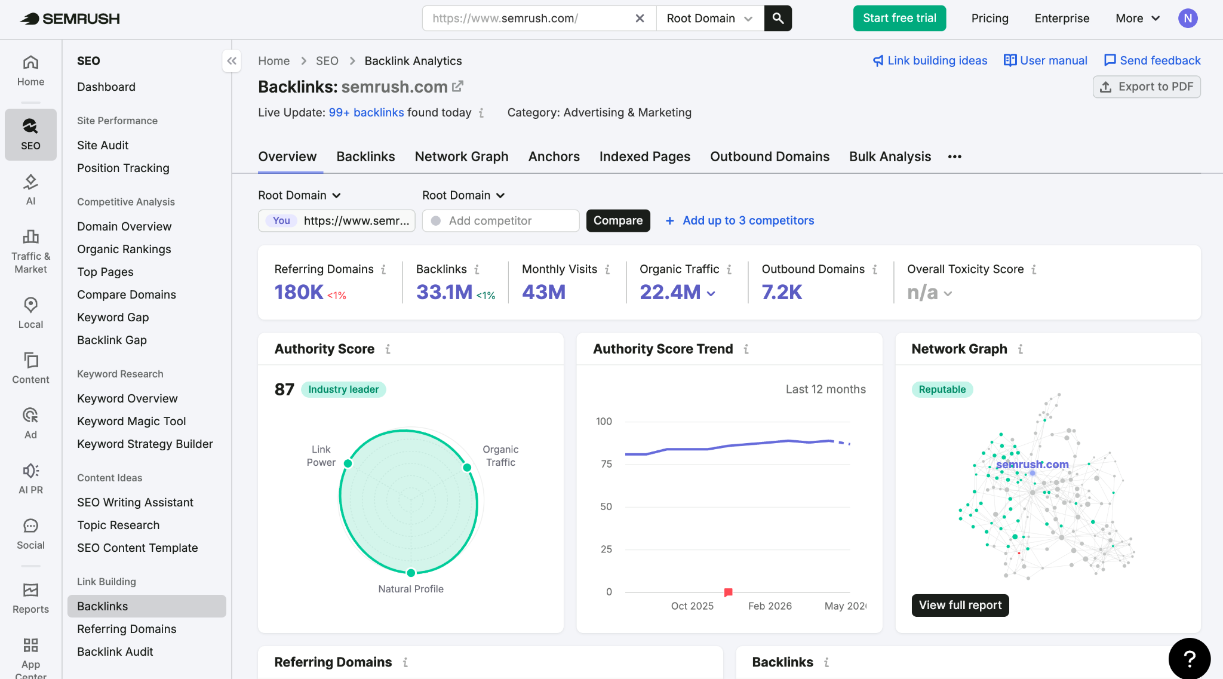Screen dimensions: 1223x679
Task: Click your domain input field
Action: tap(337, 221)
